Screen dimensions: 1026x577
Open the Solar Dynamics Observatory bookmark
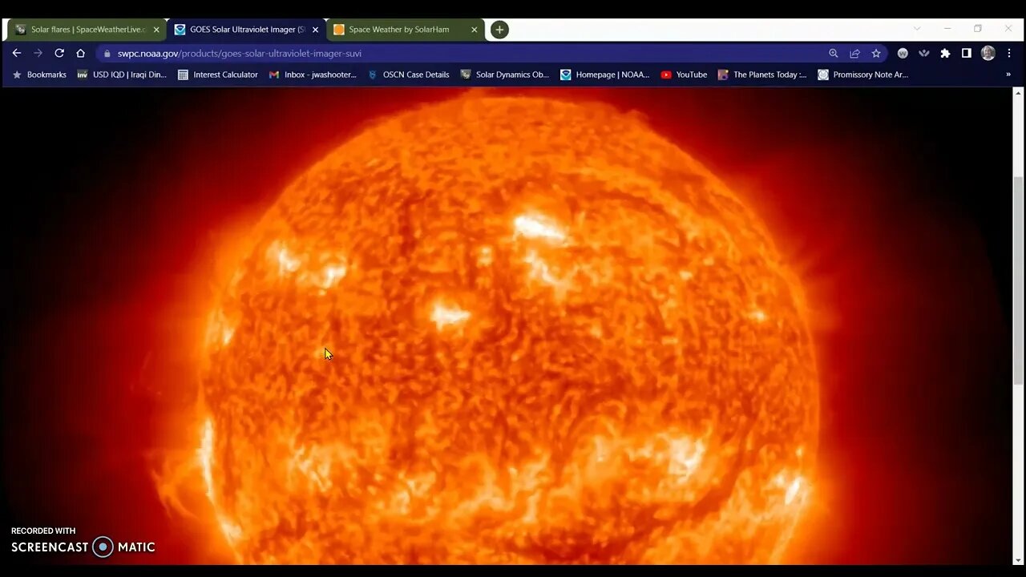click(505, 75)
